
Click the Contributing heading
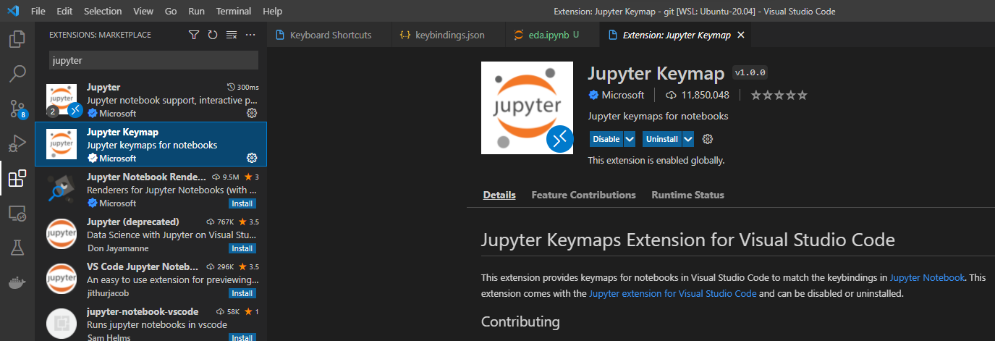coord(520,321)
